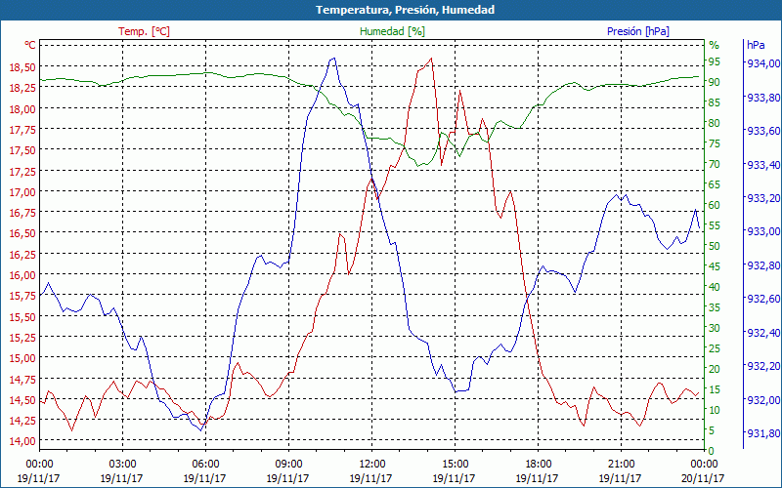Click green humidity axis value '50'

point(715,246)
